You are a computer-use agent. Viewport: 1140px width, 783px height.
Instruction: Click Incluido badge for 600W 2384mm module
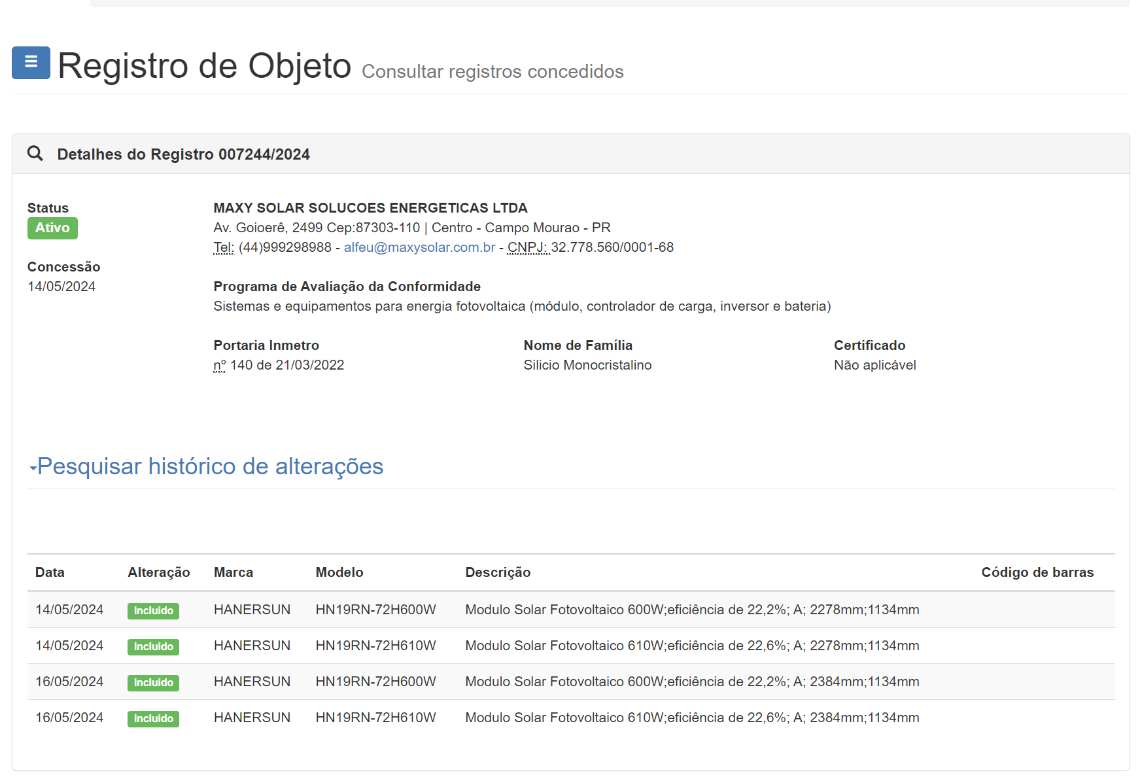[x=153, y=683]
